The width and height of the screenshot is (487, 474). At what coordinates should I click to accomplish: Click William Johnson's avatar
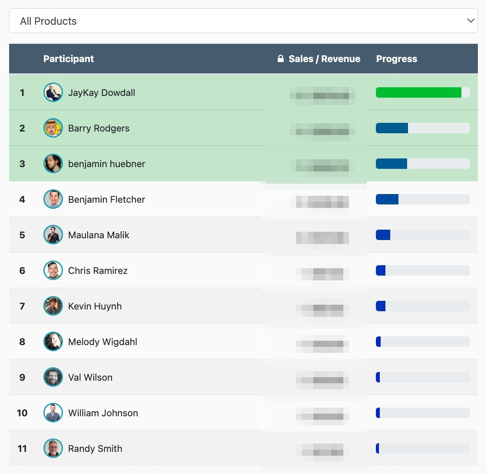click(x=53, y=412)
